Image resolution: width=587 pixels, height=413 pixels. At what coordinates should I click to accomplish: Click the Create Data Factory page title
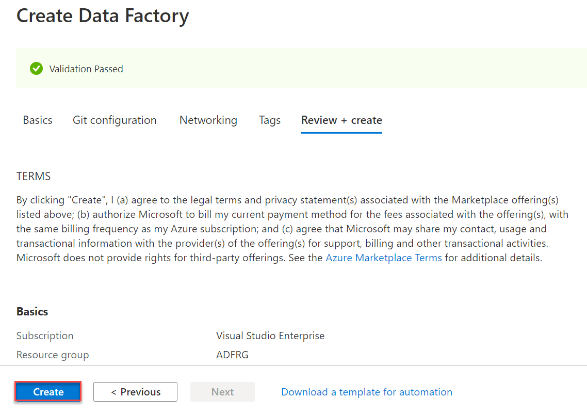click(103, 16)
